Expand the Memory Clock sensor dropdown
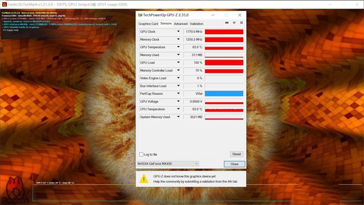364x205 pixels. tap(178, 39)
